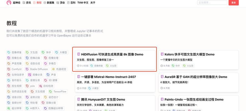The height and width of the screenshot is (111, 246).
Task: Filter by the TensorFlow tag
Action: [58, 91]
